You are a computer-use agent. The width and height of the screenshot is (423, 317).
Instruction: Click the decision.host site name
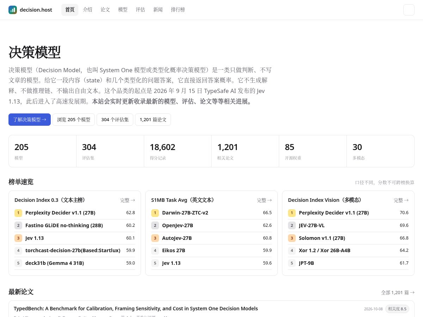(x=36, y=10)
